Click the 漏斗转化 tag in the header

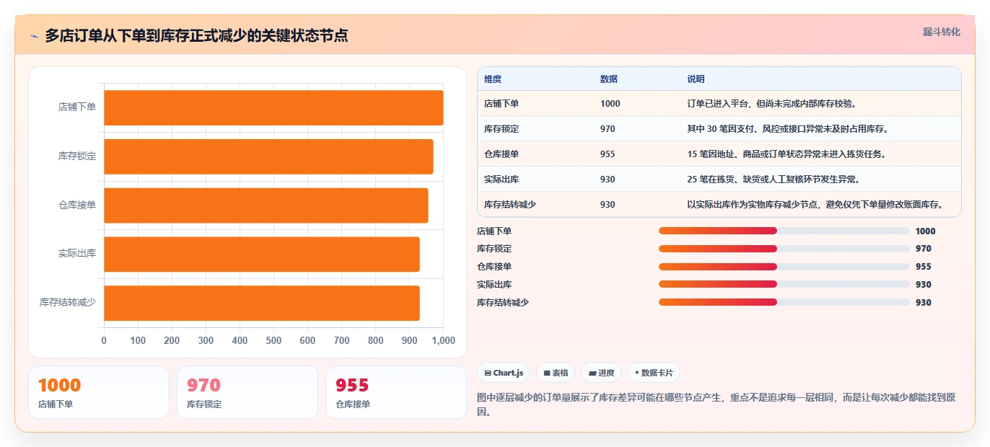(x=942, y=32)
